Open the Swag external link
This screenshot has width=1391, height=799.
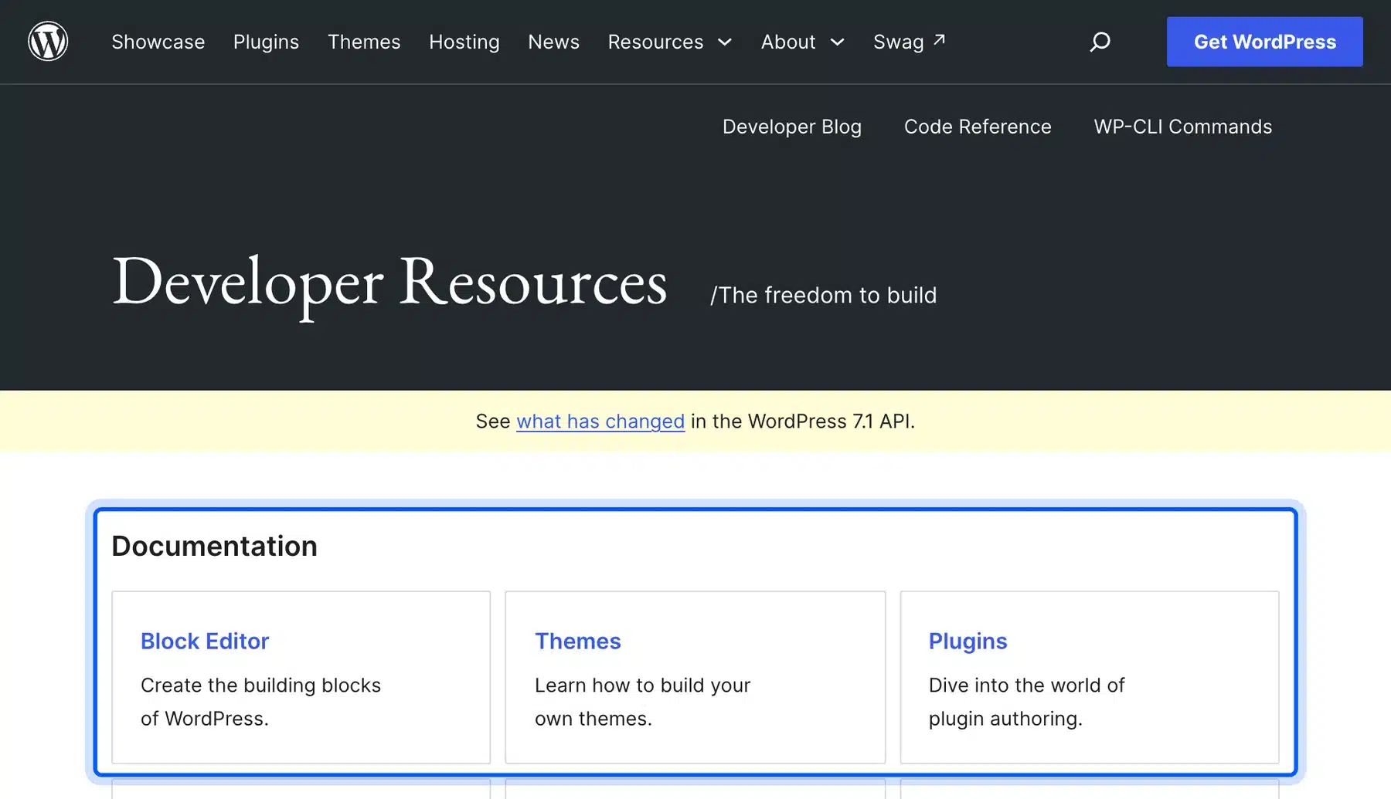909,42
